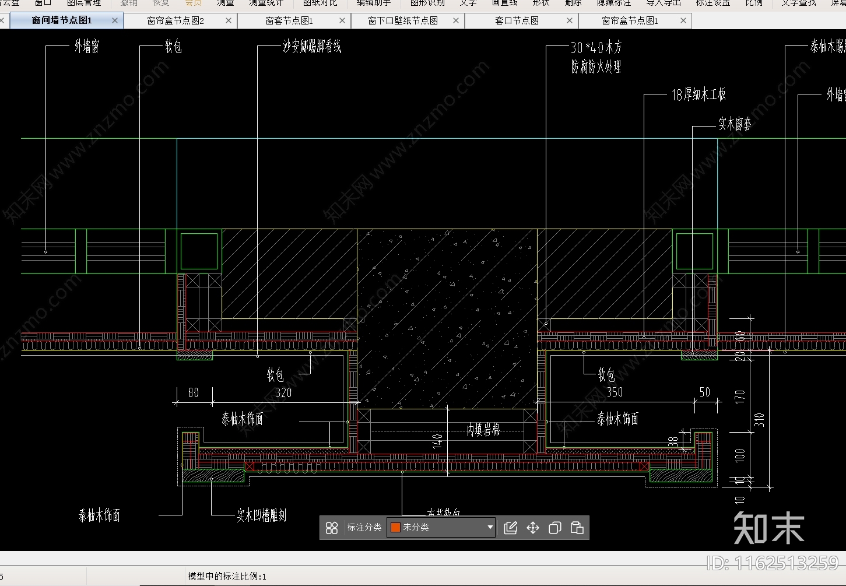Viewport: 846px width, 586px height.
Task: Click the 实木凹槽雕刻 drawing label
Action: click(261, 515)
